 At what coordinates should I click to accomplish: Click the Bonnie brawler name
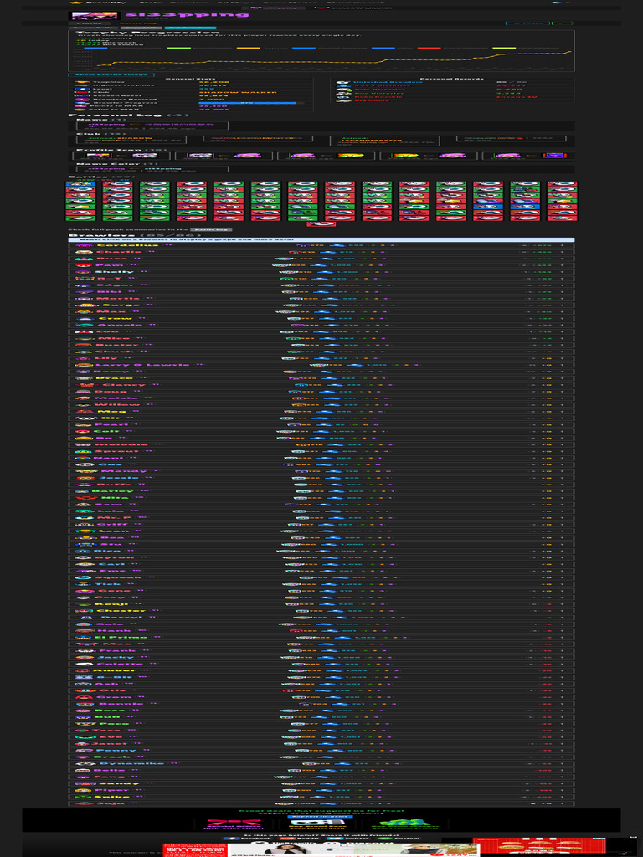click(x=121, y=704)
